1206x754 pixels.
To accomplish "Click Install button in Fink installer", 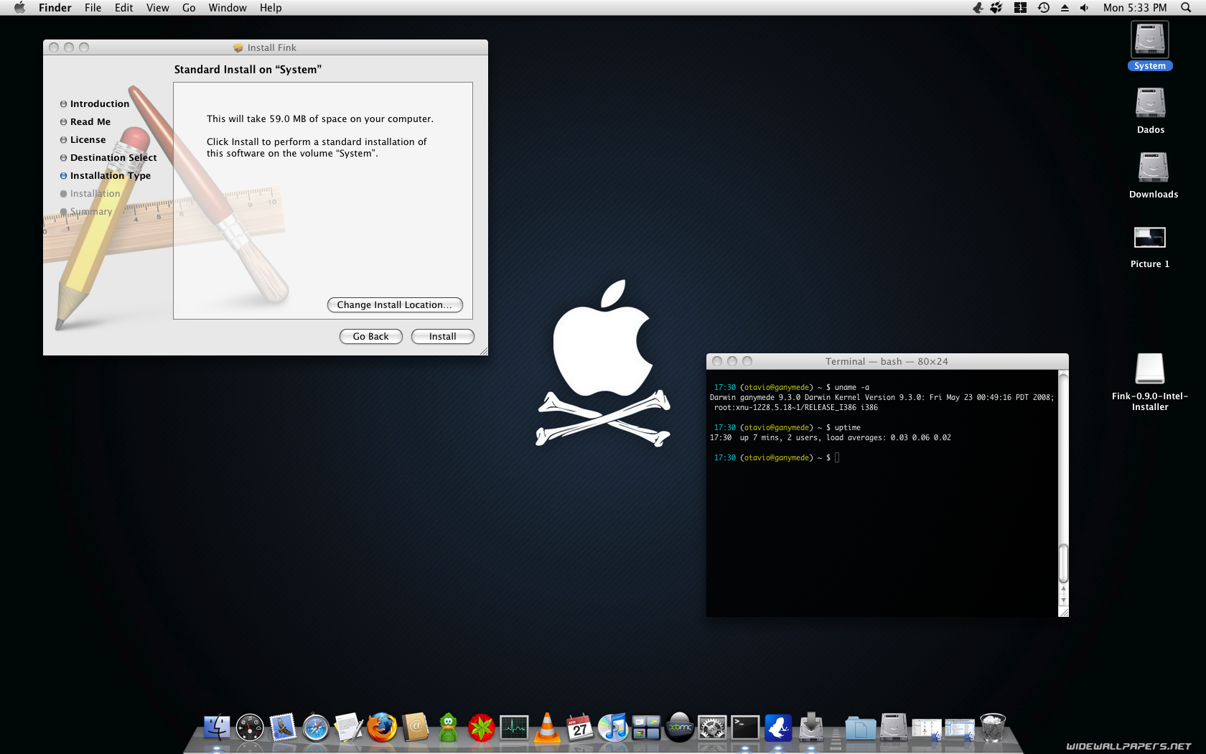I will (442, 337).
